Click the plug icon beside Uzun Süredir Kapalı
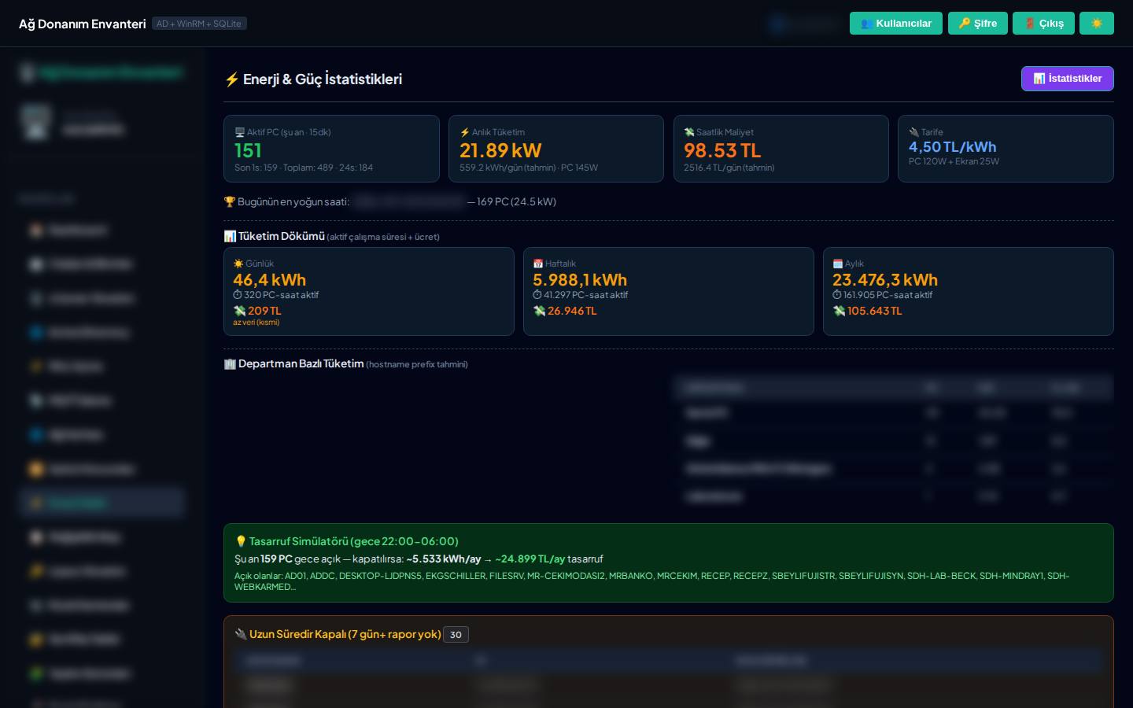Image resolution: width=1133 pixels, height=708 pixels. click(x=241, y=634)
